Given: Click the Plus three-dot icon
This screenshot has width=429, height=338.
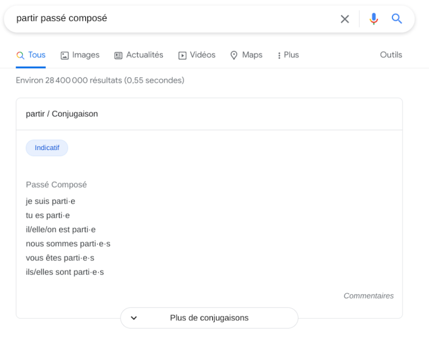Looking at the screenshot, I should pos(278,55).
